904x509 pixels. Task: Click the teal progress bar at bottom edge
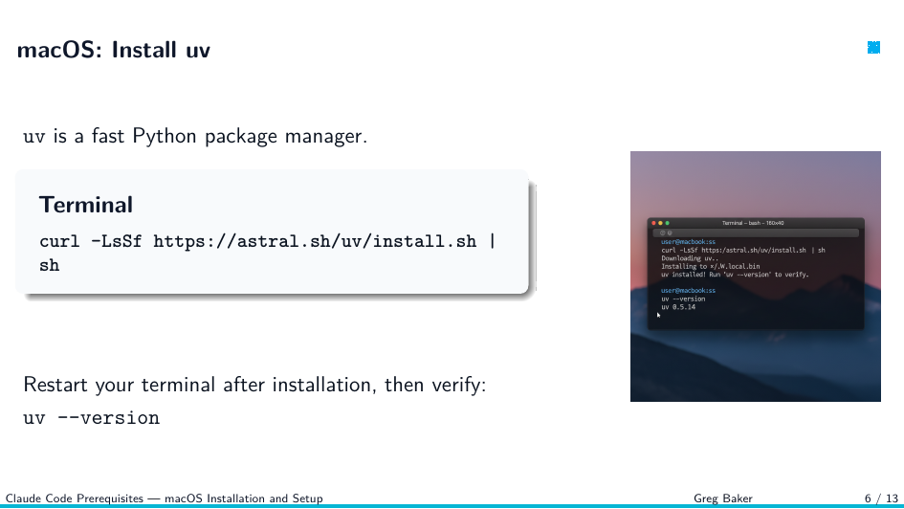[x=452, y=507]
